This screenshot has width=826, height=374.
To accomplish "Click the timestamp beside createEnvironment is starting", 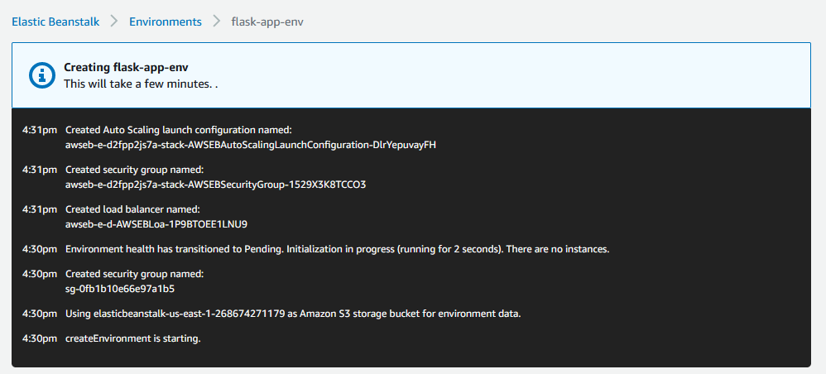I will [40, 338].
